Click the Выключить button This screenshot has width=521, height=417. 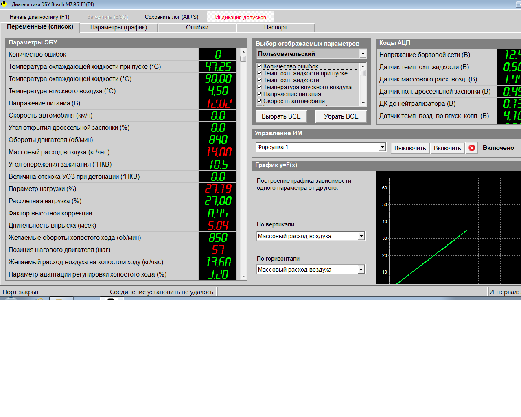click(x=410, y=148)
